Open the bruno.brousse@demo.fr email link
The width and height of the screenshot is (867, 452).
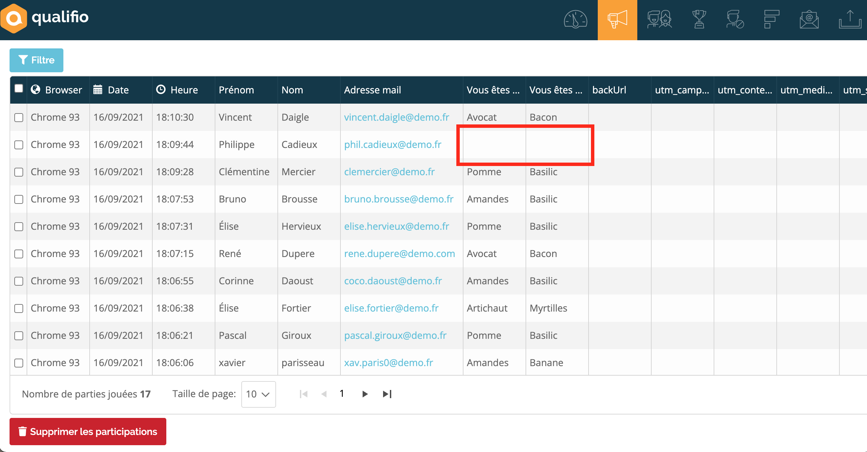pos(398,199)
